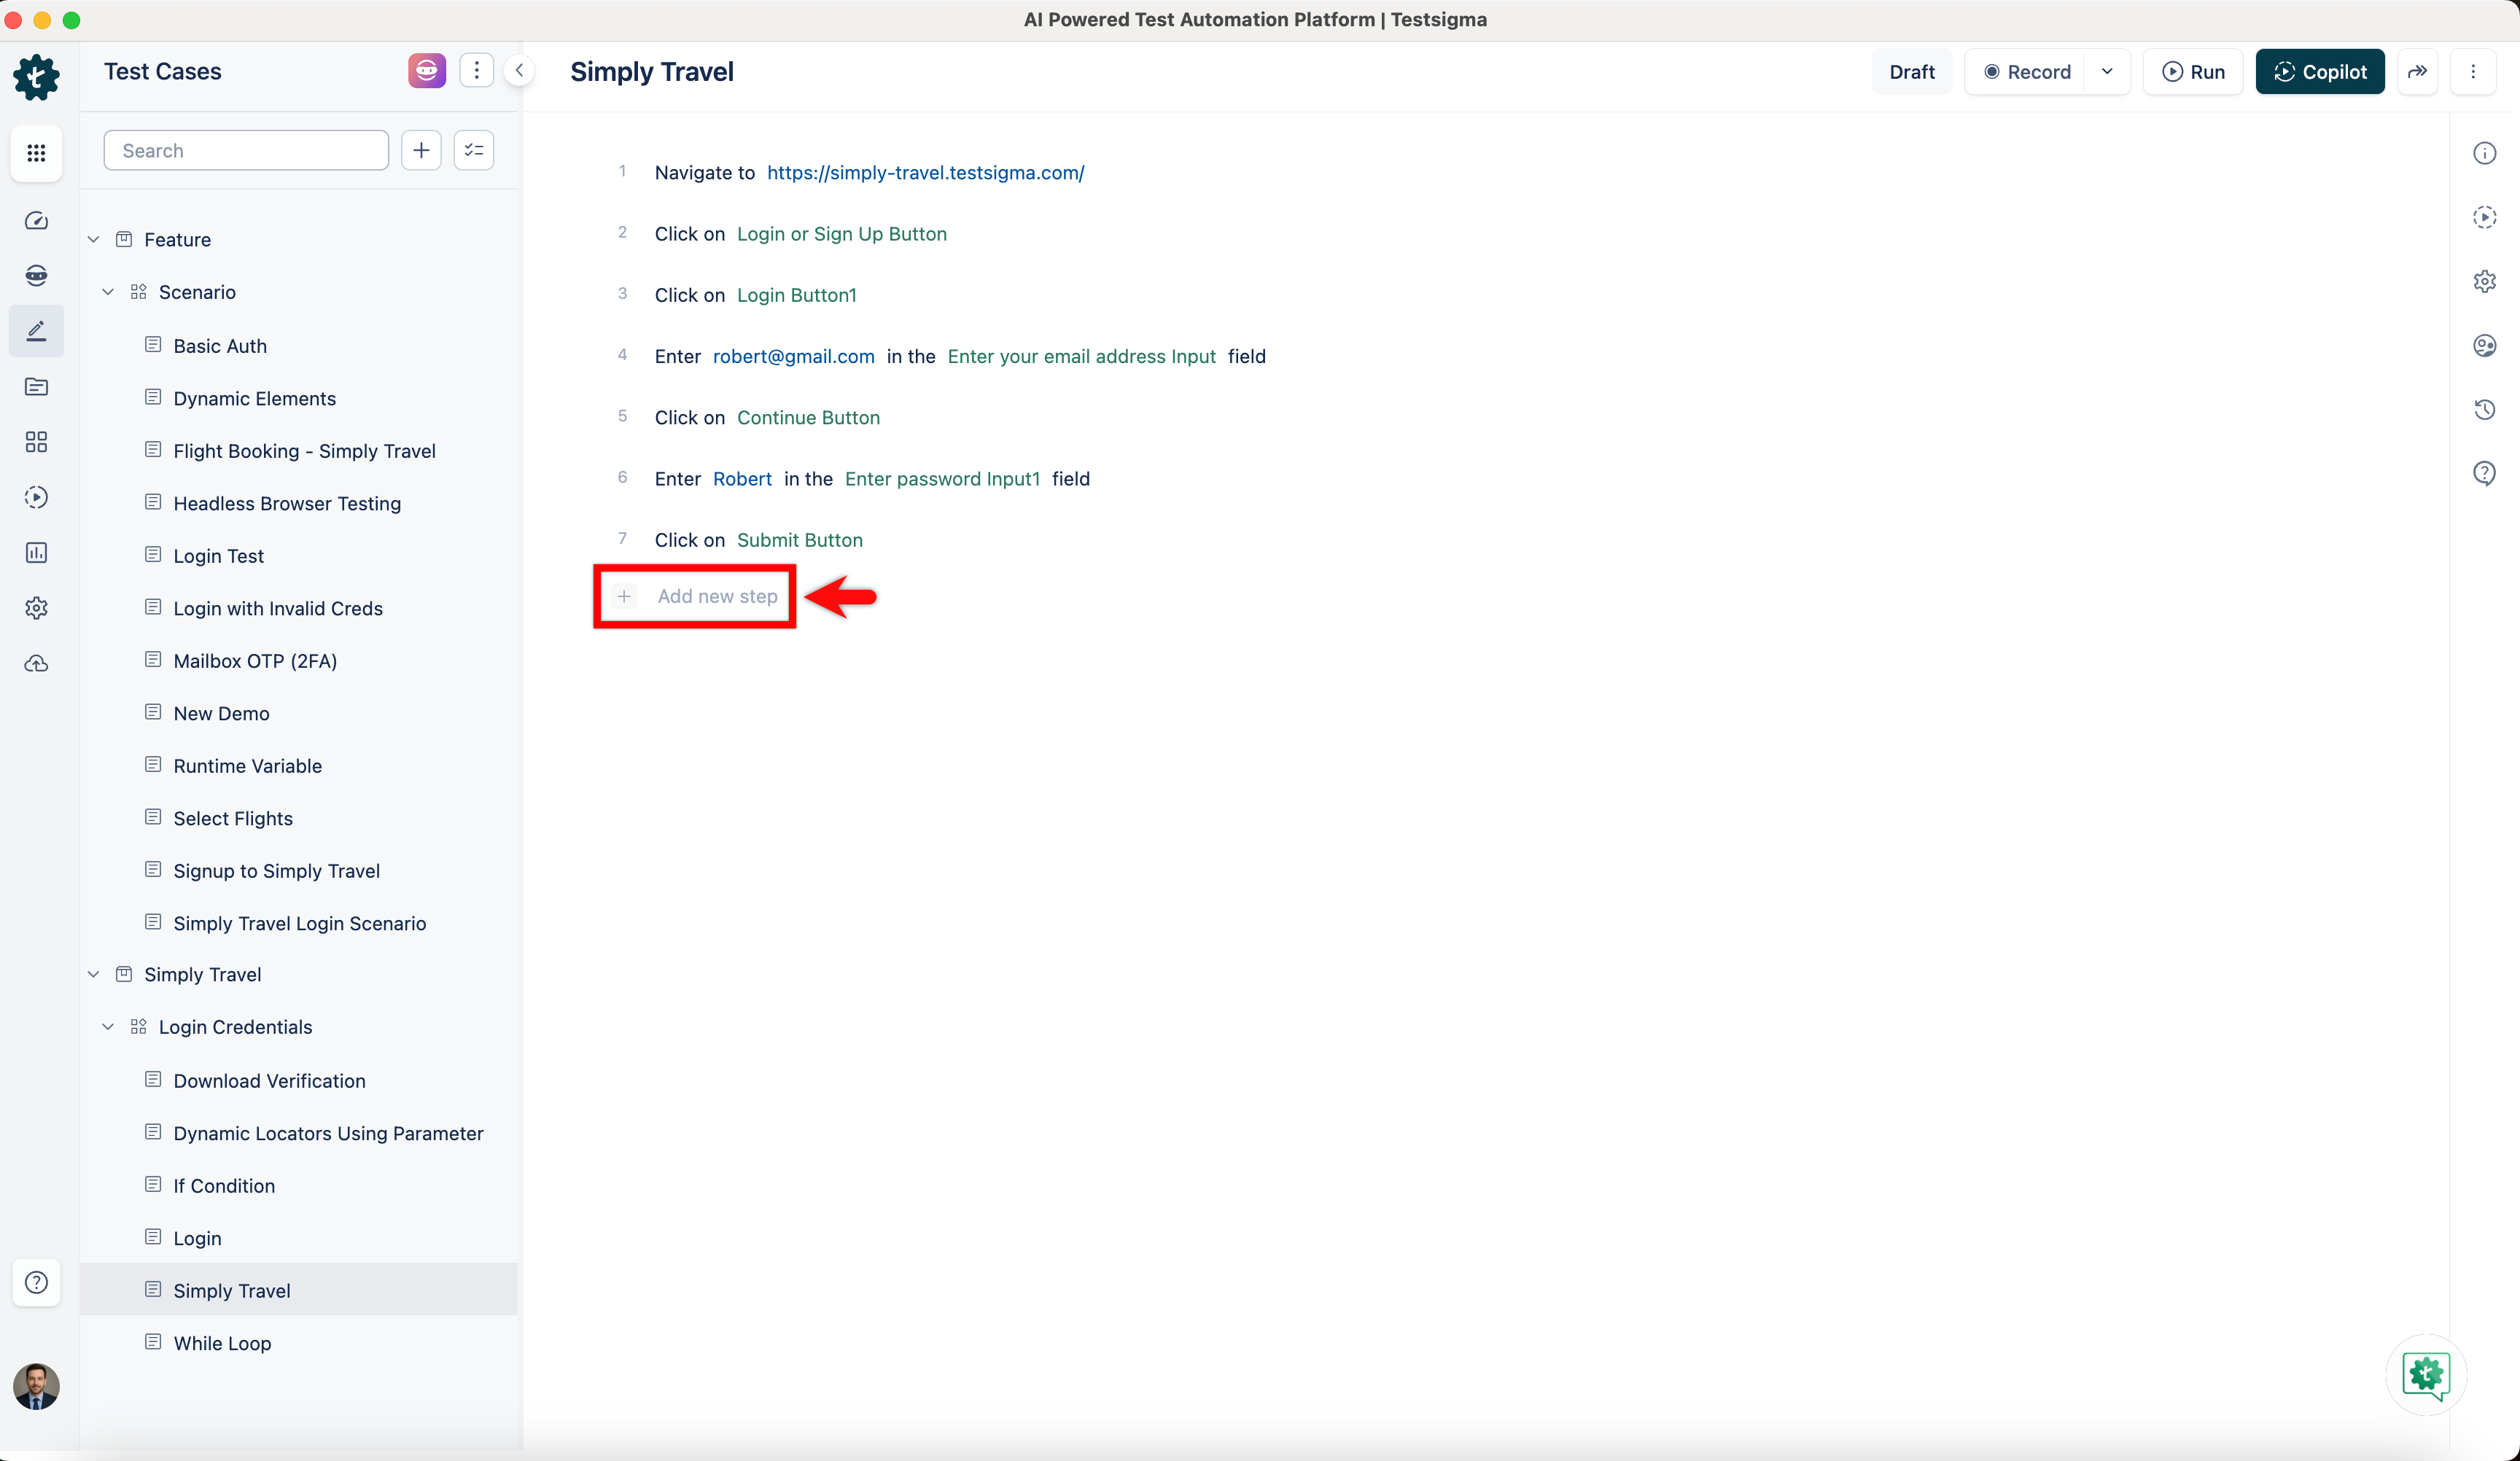Viewport: 2520px width, 1461px height.
Task: Open help icon in right sidebar
Action: [x=2484, y=473]
